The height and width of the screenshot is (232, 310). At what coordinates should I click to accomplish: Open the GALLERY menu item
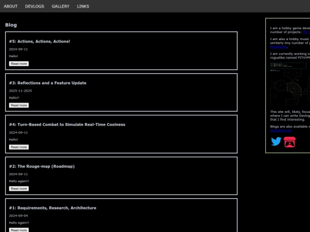click(x=60, y=6)
